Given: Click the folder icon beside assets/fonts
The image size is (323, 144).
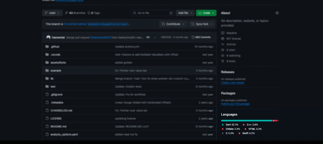Looking at the screenshot, I should pos(47,62).
